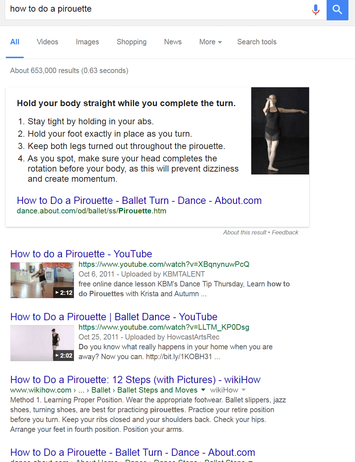355x462 pixels.
Task: Play the KBMTALENT pirouette video thumbnail
Action: (42, 280)
